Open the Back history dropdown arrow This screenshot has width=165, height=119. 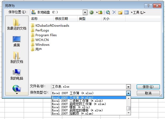point(97,12)
